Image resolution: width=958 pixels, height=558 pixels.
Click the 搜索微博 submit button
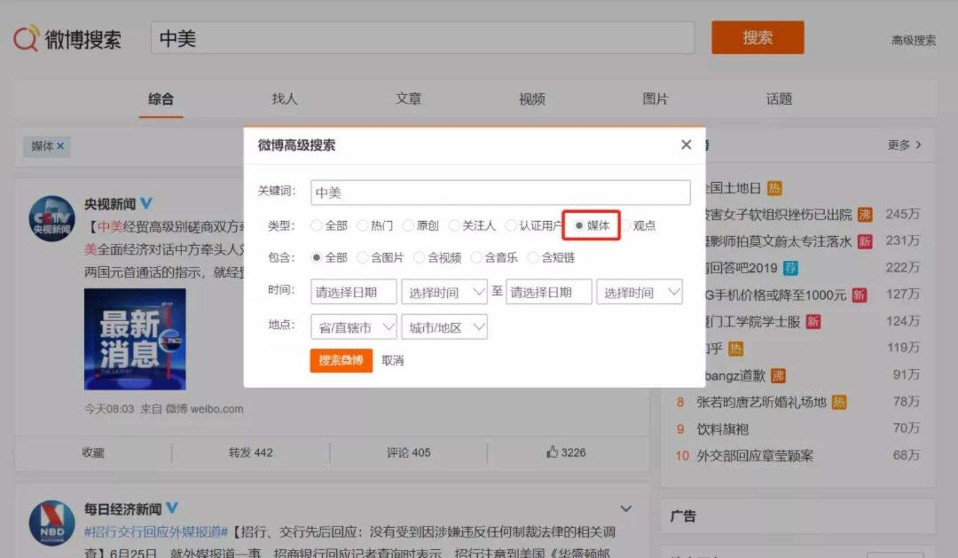tap(340, 361)
